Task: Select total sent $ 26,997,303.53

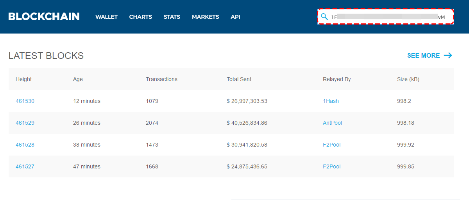Action: 247,101
